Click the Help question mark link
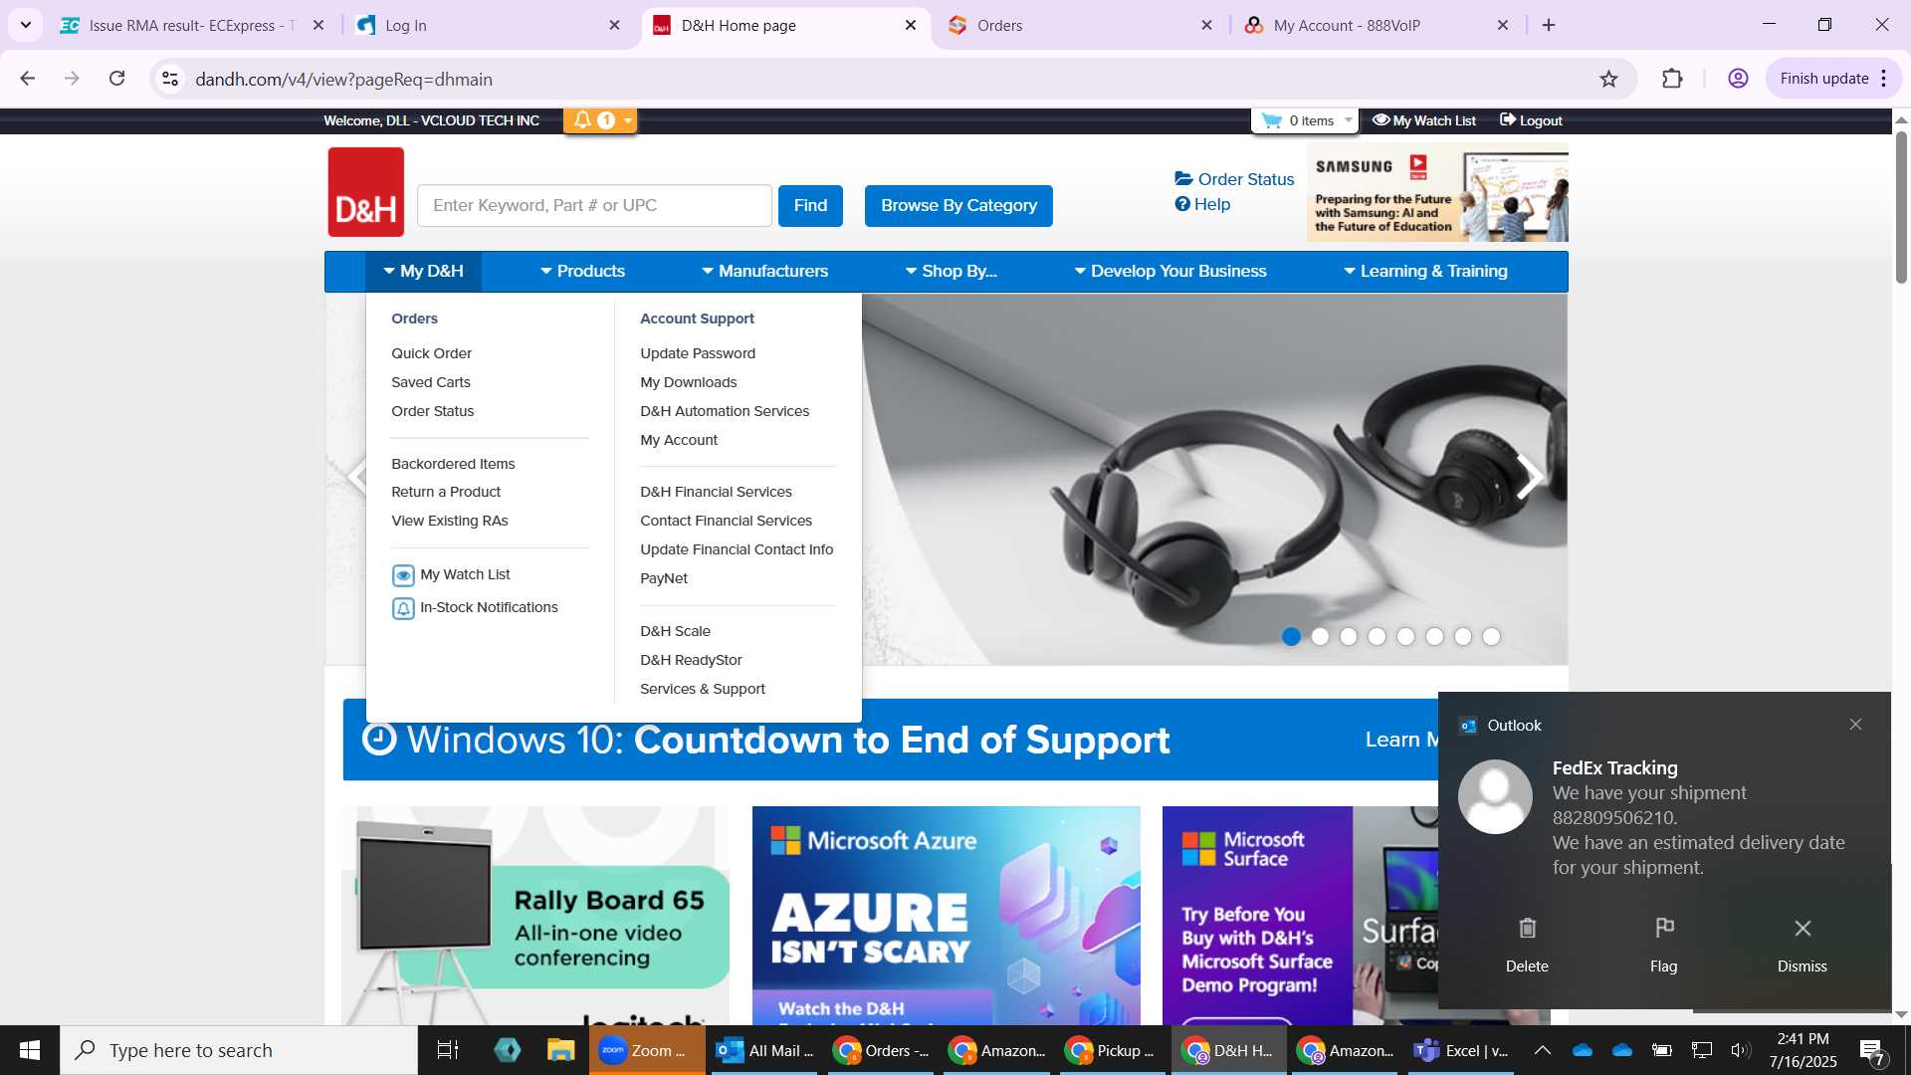The width and height of the screenshot is (1911, 1075). (x=1202, y=204)
